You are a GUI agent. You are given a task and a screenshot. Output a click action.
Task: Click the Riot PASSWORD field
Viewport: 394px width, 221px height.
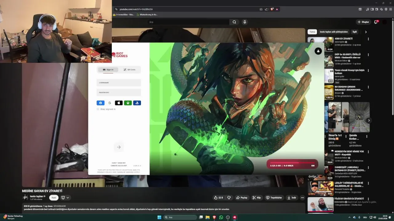tap(119, 92)
